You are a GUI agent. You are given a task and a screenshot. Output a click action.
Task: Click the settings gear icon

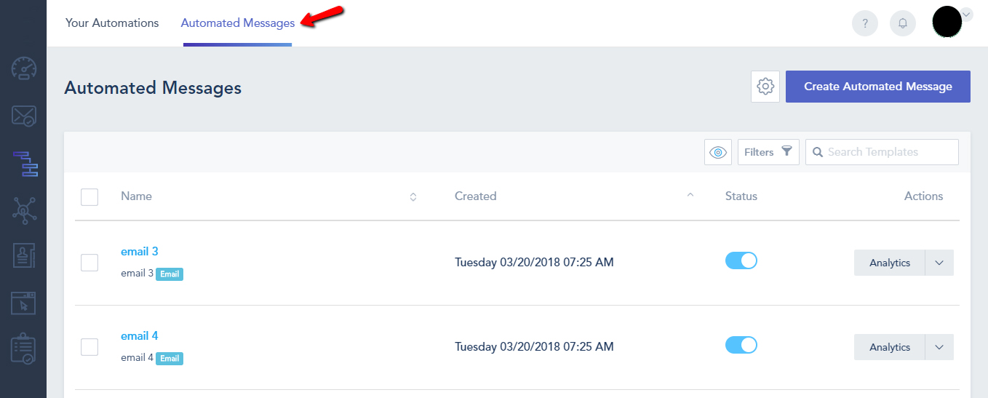pyautogui.click(x=765, y=87)
